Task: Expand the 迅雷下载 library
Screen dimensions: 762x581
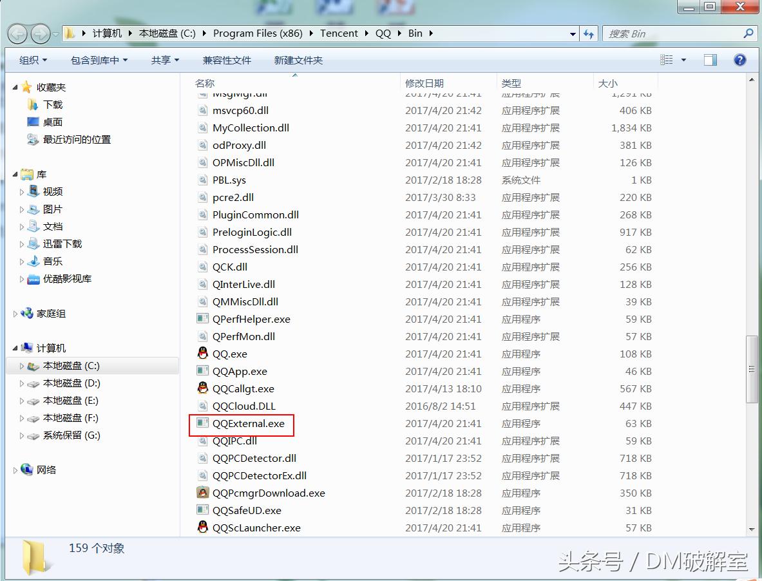Action: coord(22,244)
